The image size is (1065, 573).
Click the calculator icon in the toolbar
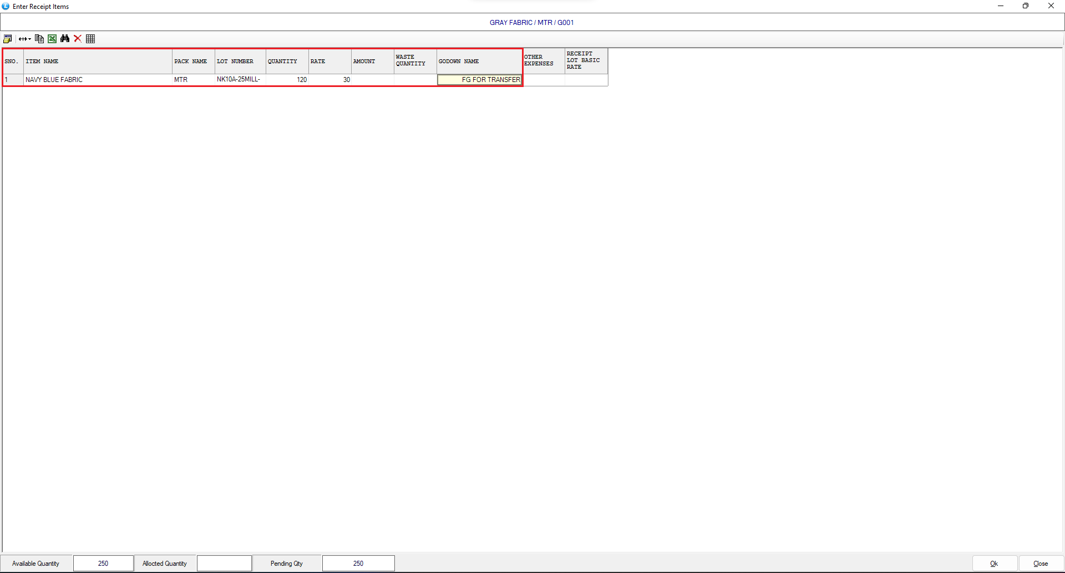click(8, 39)
